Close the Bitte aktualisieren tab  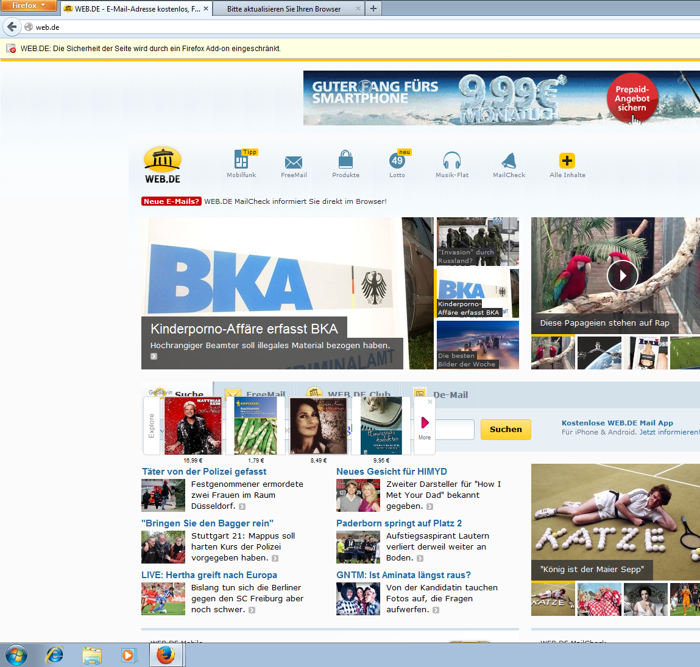pos(358,9)
